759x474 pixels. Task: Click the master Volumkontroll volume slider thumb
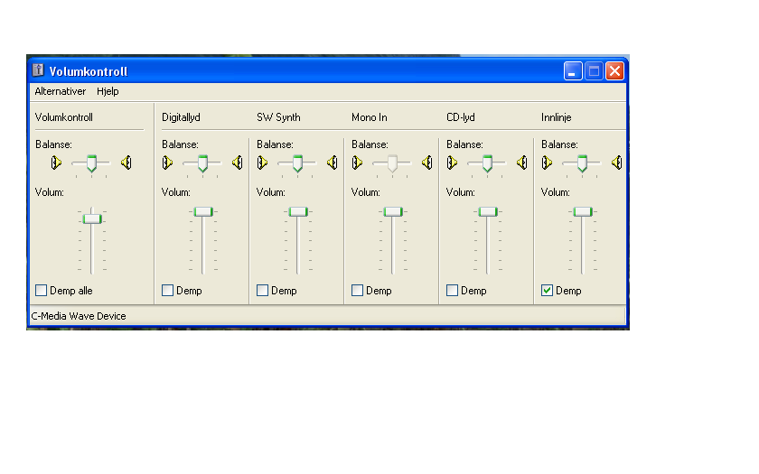tap(92, 219)
